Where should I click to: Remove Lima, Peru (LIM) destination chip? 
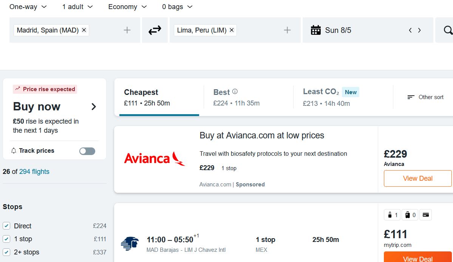[232, 30]
